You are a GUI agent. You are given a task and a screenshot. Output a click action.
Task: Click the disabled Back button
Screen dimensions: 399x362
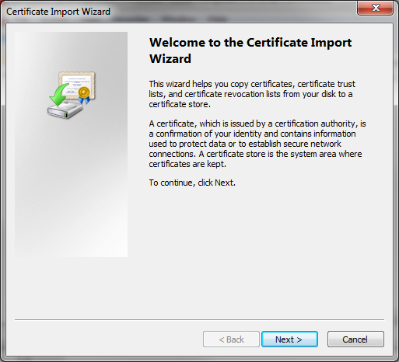231,339
